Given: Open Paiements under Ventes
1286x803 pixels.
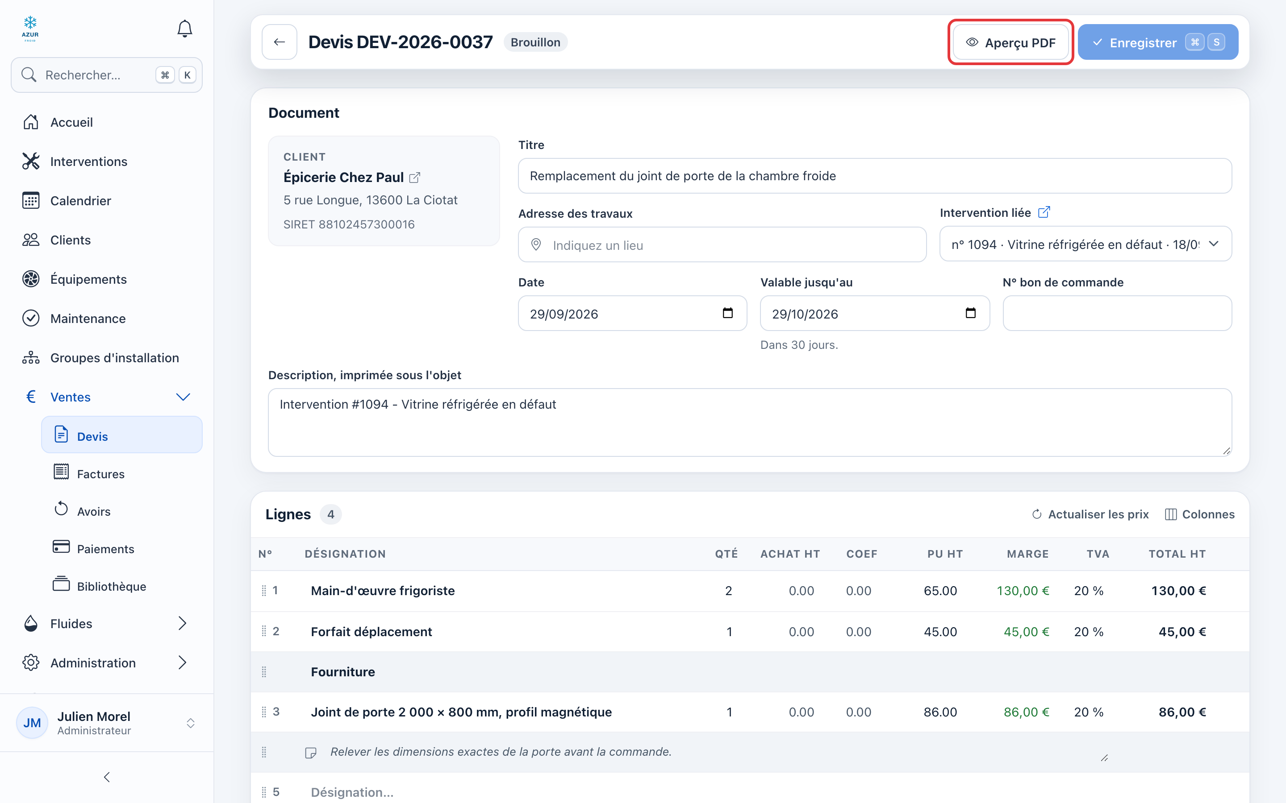Looking at the screenshot, I should pyautogui.click(x=122, y=549).
